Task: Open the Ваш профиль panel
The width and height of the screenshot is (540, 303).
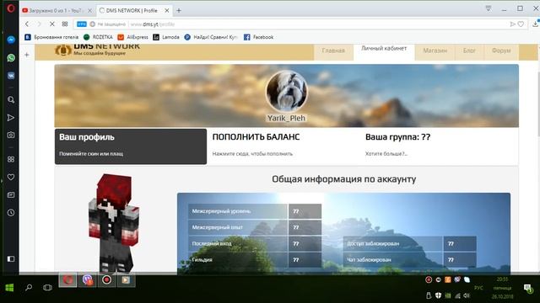Action: click(x=131, y=146)
